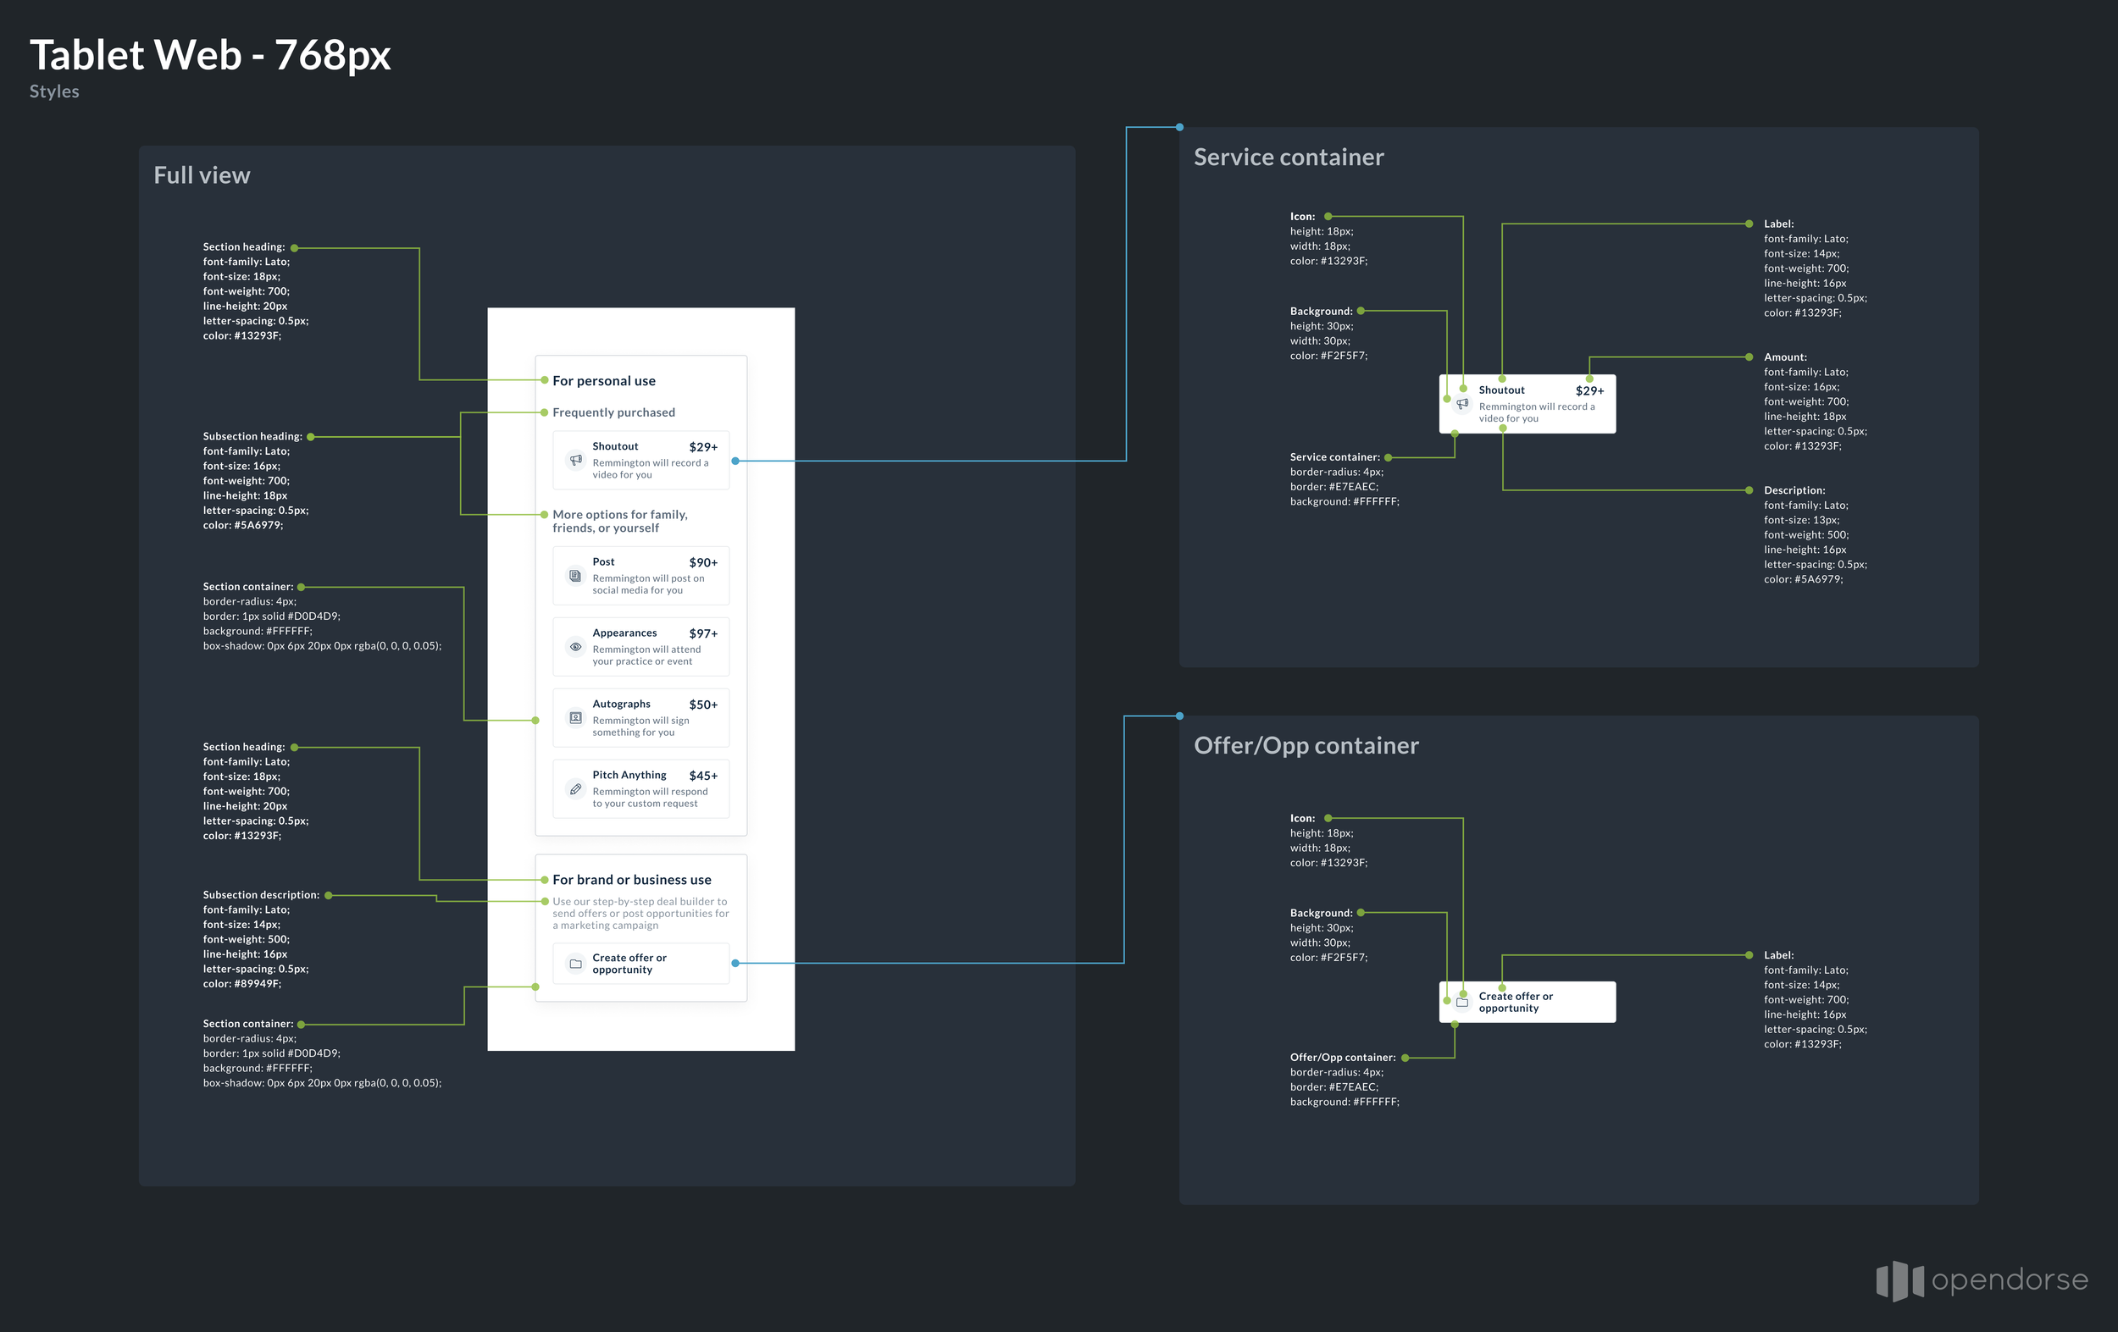Image resolution: width=2118 pixels, height=1332 pixels.
Task: Click the Appearances eye icon
Action: pyautogui.click(x=575, y=647)
